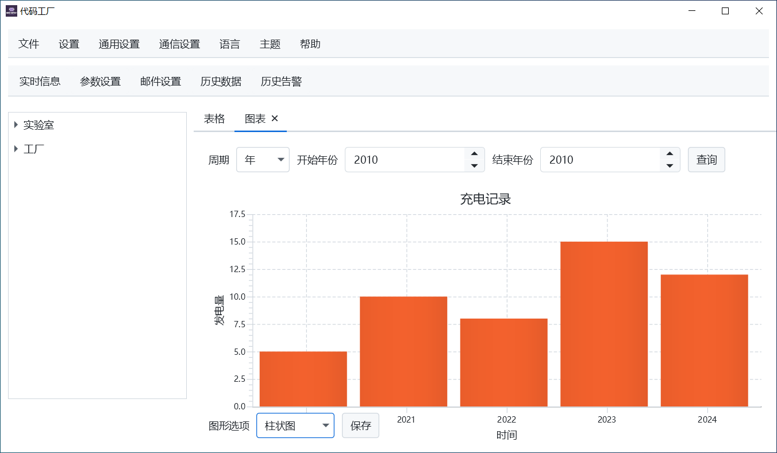Screen dimensions: 777x453
Task: Open the 设置 menu
Action: (69, 44)
